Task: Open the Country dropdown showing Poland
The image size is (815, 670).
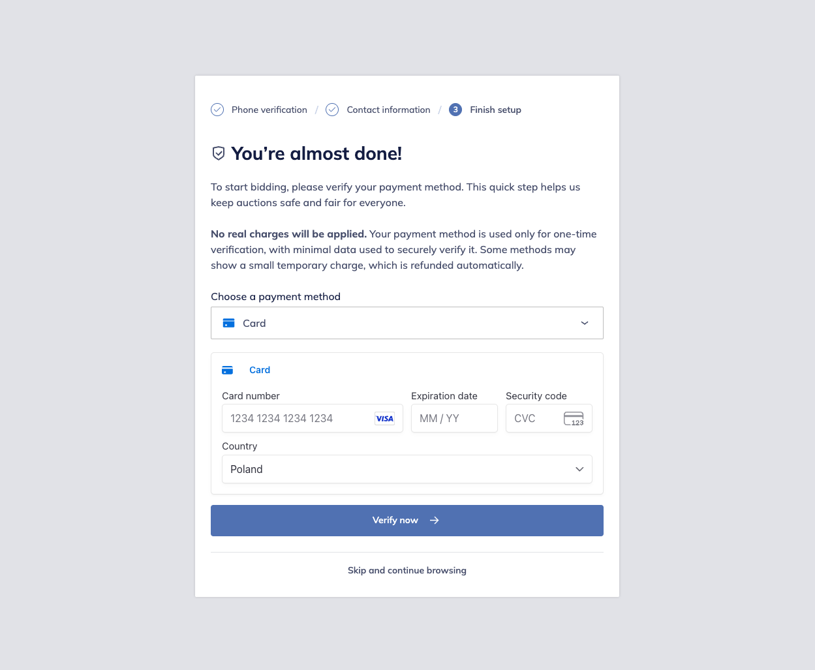Action: (x=407, y=469)
